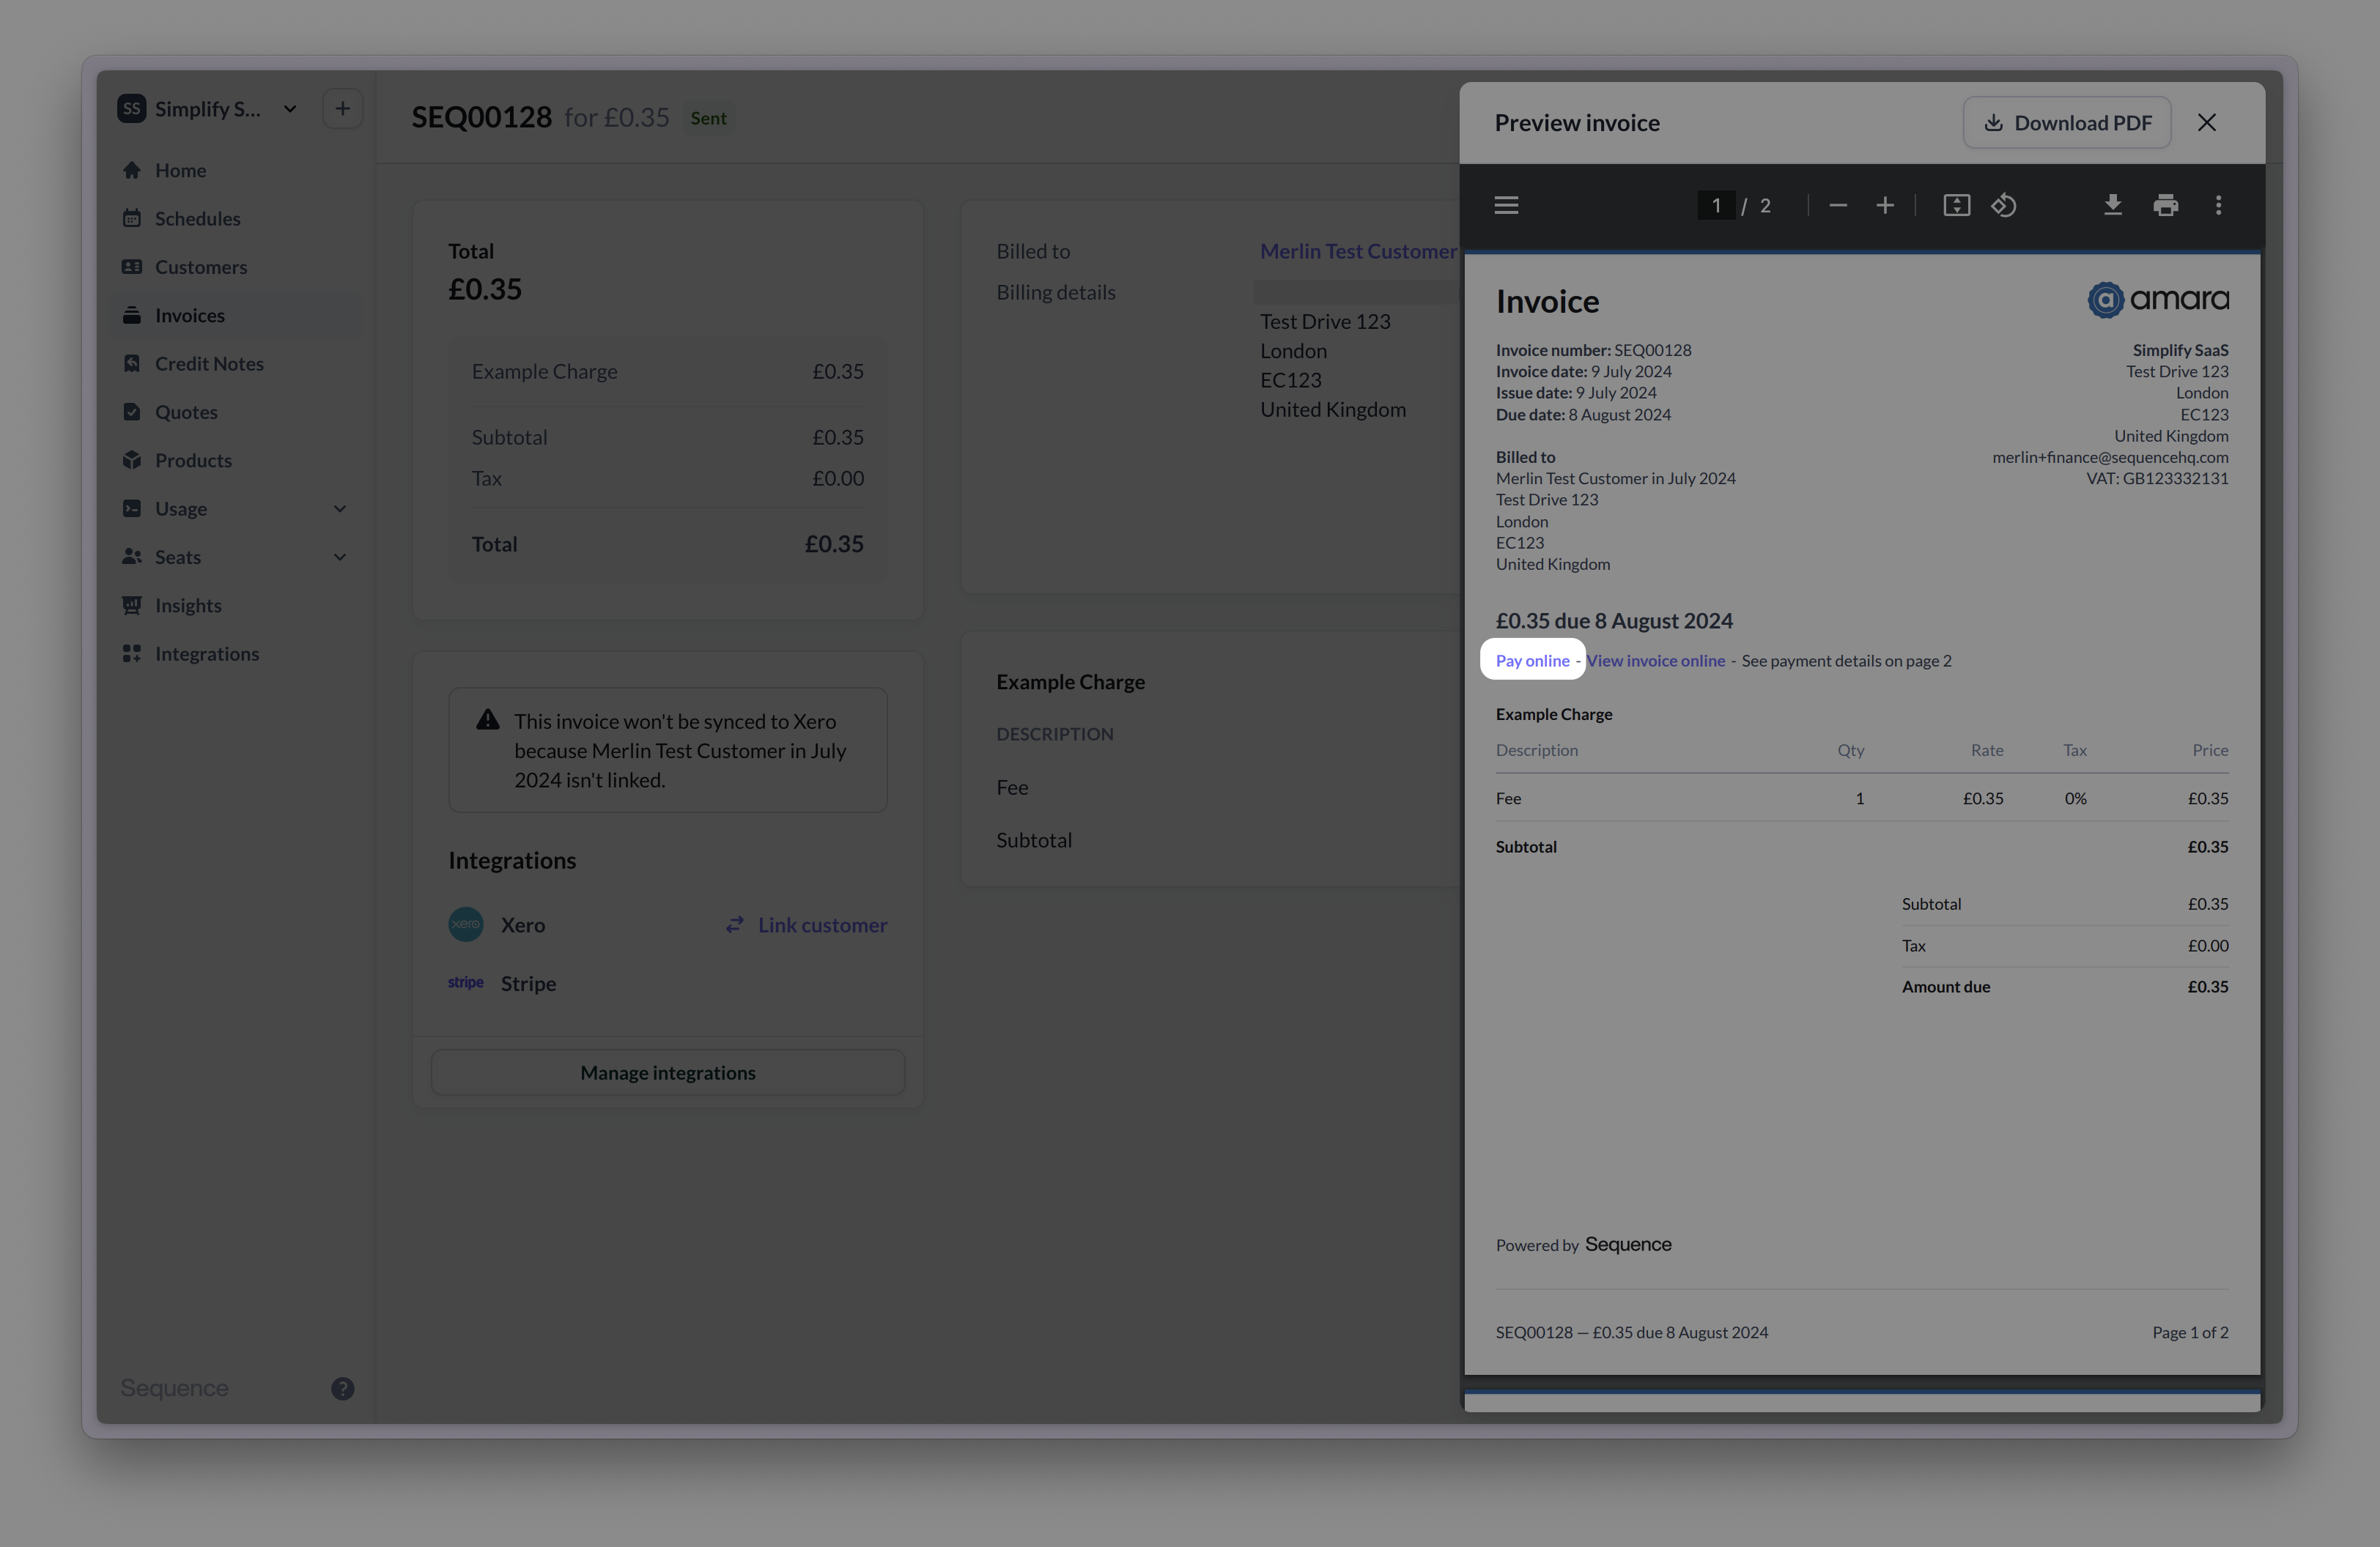Expand the Usage section chevron

coord(341,508)
